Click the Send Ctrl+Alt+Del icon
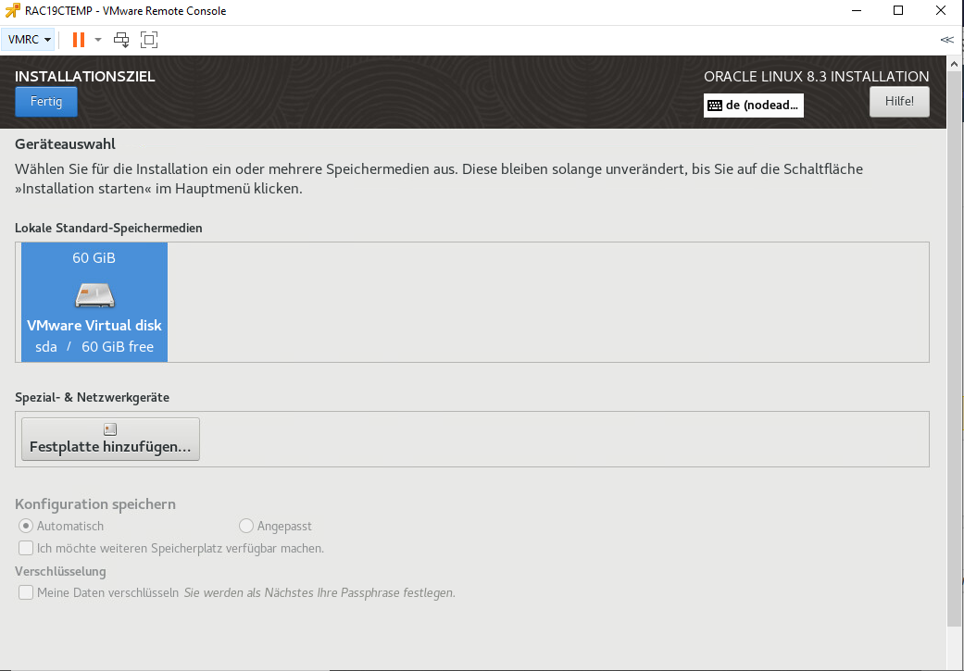Image resolution: width=964 pixels, height=671 pixels. pyautogui.click(x=121, y=40)
